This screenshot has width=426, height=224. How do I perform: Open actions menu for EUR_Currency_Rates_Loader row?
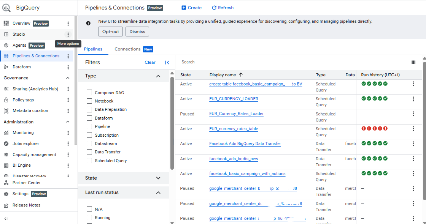coord(413,114)
